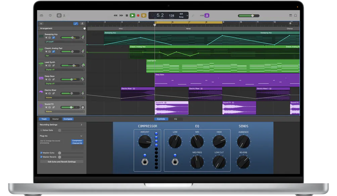Open Quick Help question mark icon

[50, 15]
